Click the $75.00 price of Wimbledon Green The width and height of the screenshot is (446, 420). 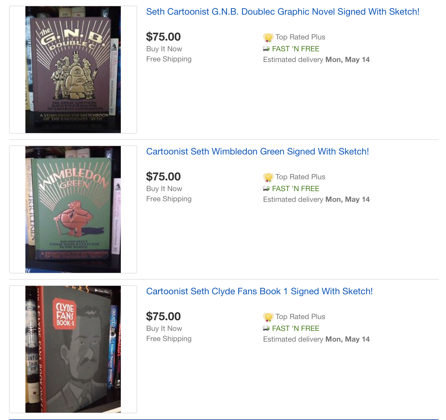pyautogui.click(x=163, y=177)
